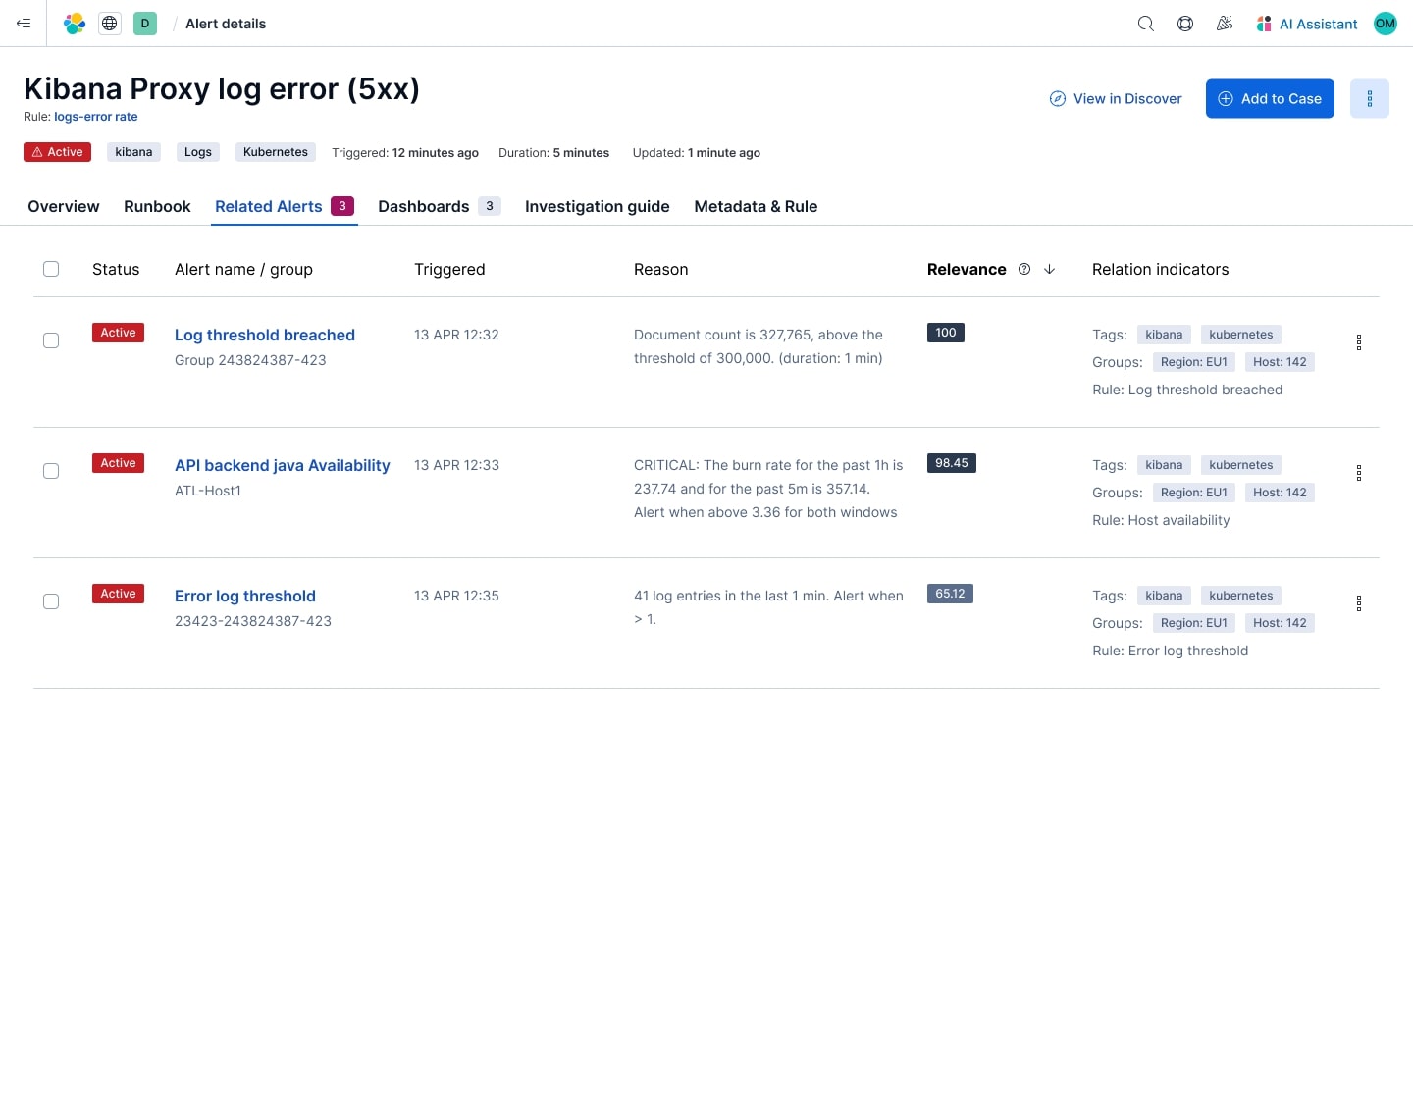1413x1095 pixels.
Task: Open Log threshold breached alert
Action: pos(265,335)
